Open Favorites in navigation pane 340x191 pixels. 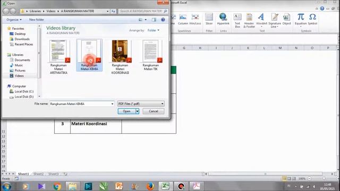pos(18,28)
